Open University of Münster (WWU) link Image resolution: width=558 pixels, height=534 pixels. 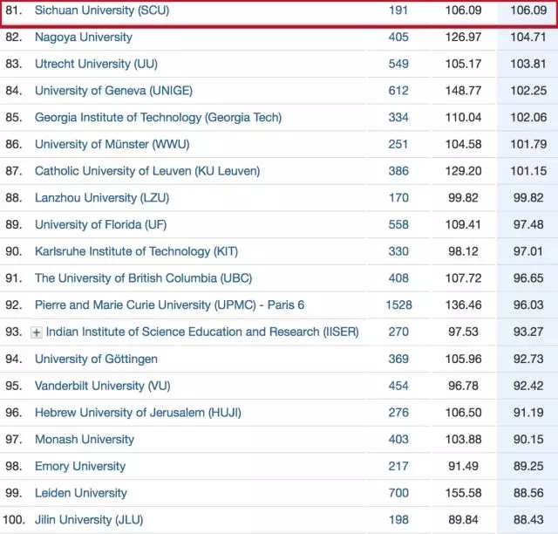(x=112, y=144)
